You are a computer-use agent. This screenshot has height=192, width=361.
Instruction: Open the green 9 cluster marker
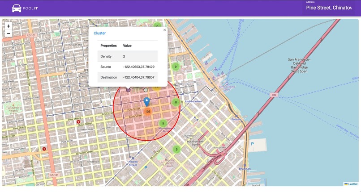coord(176,67)
